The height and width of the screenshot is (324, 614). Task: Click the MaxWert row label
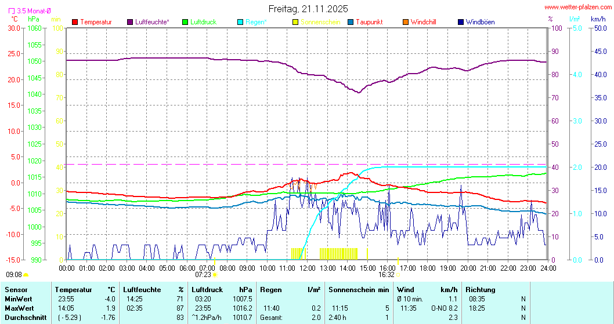pos(19,308)
